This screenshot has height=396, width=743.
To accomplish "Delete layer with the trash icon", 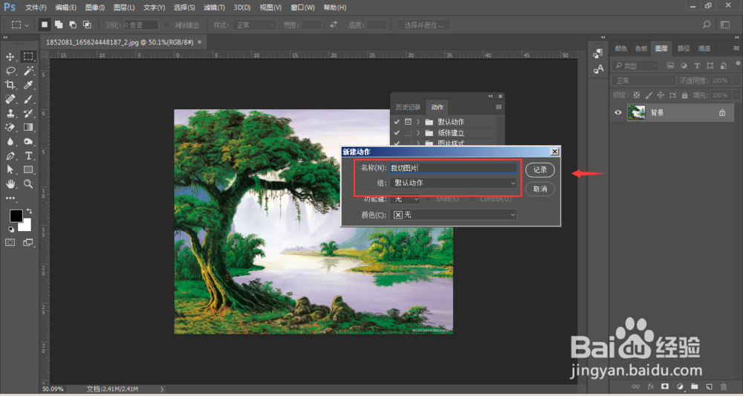I will (724, 386).
